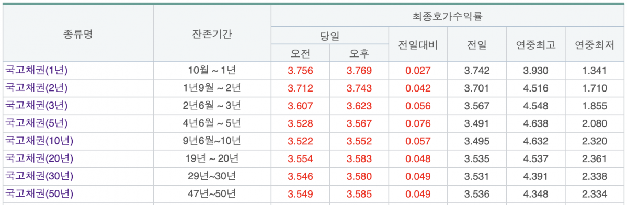Click yearly high value 3.930
Image resolution: width=627 pixels, height=205 pixels.
pyautogui.click(x=535, y=71)
